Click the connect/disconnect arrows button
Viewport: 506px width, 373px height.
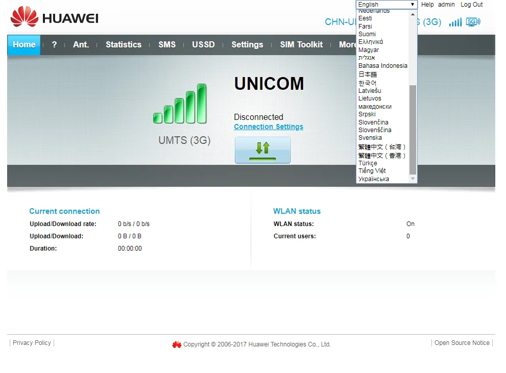tap(262, 150)
